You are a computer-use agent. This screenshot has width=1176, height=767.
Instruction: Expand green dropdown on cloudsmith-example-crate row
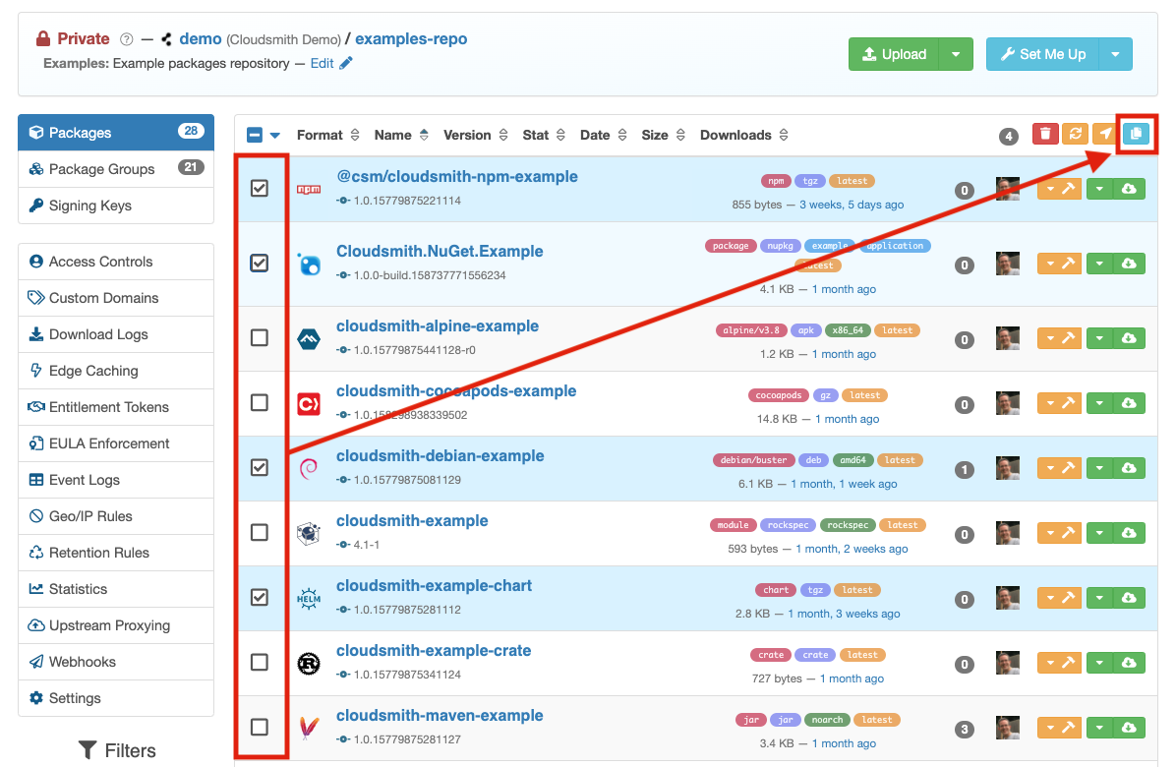click(x=1099, y=663)
